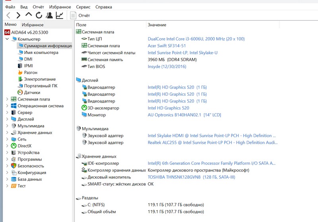
Task: Switch to the Избранное tab
Action: [33, 25]
